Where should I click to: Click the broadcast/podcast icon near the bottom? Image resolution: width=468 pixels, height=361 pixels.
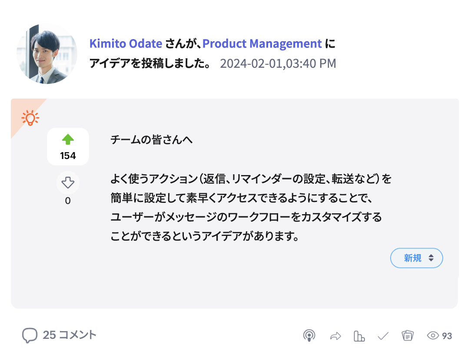tap(310, 335)
